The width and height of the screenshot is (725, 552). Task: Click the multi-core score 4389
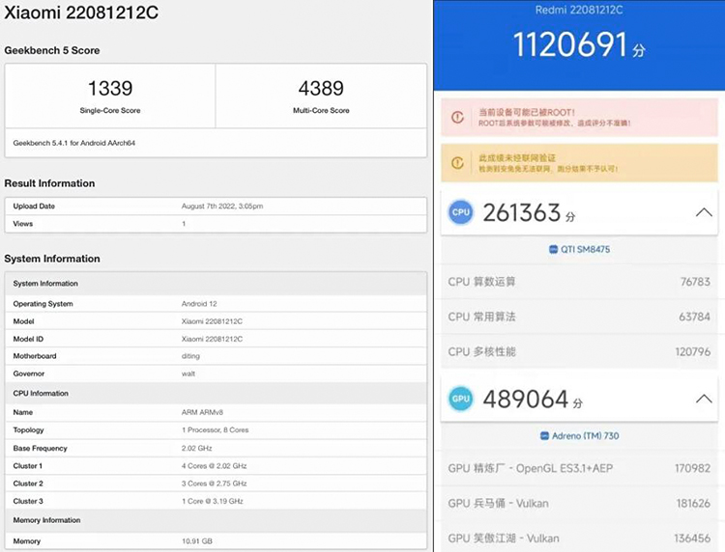pyautogui.click(x=321, y=88)
